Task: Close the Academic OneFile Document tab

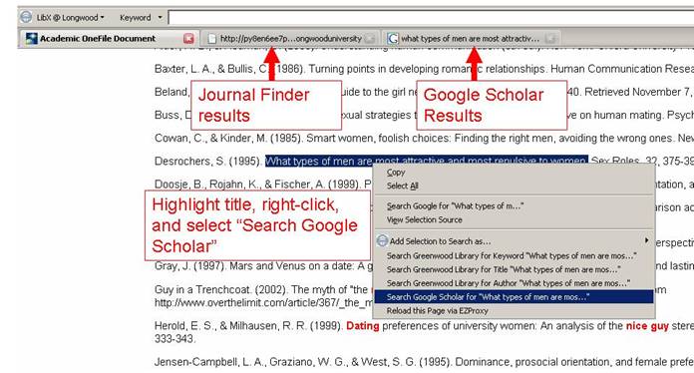Action: click(x=189, y=39)
